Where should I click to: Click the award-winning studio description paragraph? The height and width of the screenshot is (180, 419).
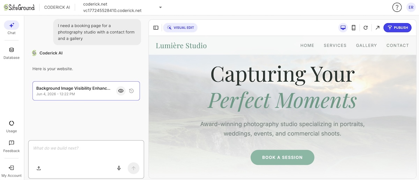tap(282, 129)
